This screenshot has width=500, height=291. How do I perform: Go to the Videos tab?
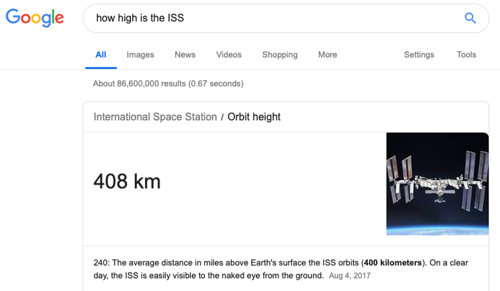229,55
